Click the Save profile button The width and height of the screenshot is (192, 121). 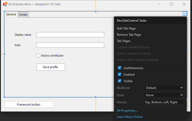coord(51,67)
